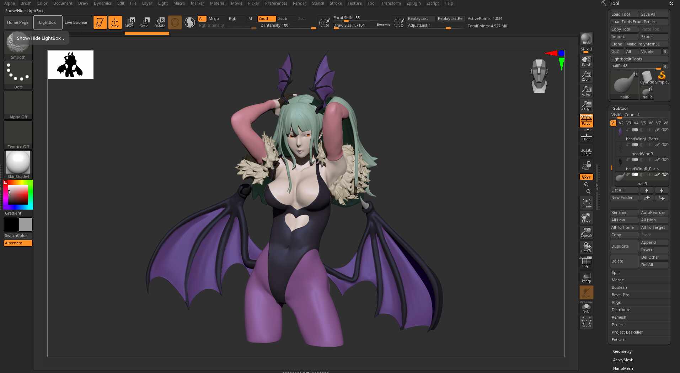
Task: Click the Duplicate subtool button
Action: tap(624, 246)
